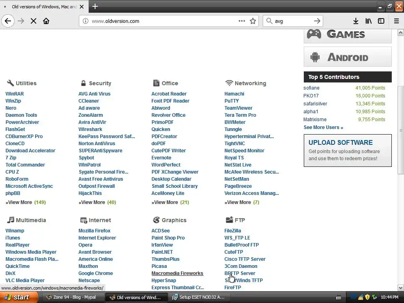Open page actions three-dot menu
404x303 pixels.
coord(242,21)
